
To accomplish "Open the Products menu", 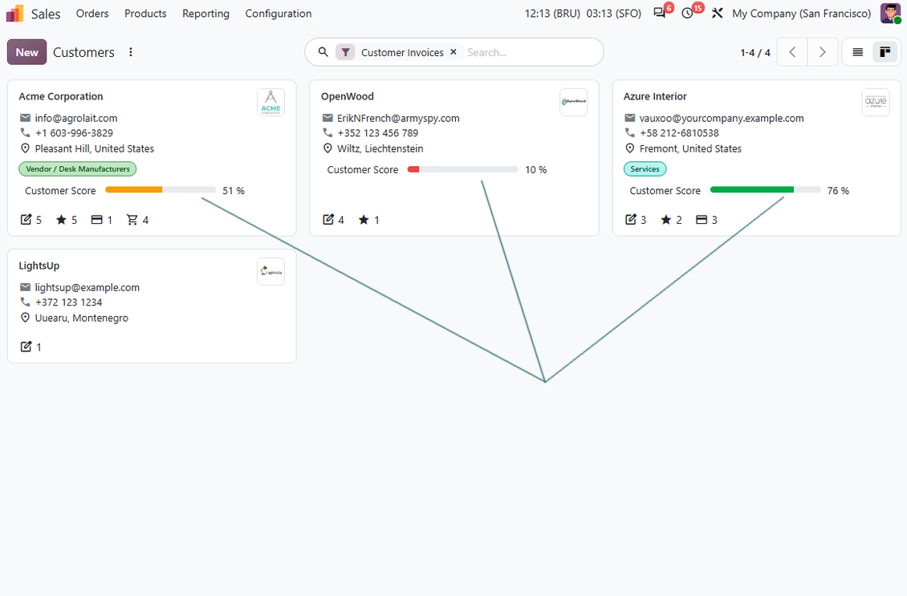I will pos(145,14).
